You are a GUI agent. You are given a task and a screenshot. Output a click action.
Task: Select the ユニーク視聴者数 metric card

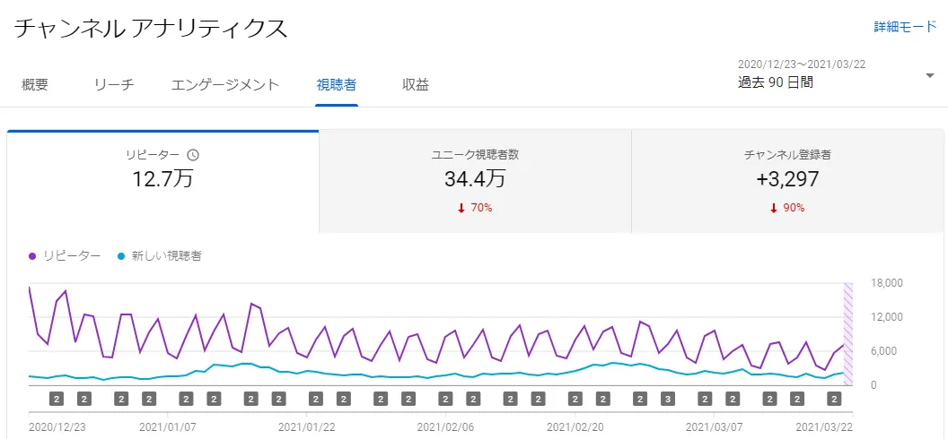(475, 181)
